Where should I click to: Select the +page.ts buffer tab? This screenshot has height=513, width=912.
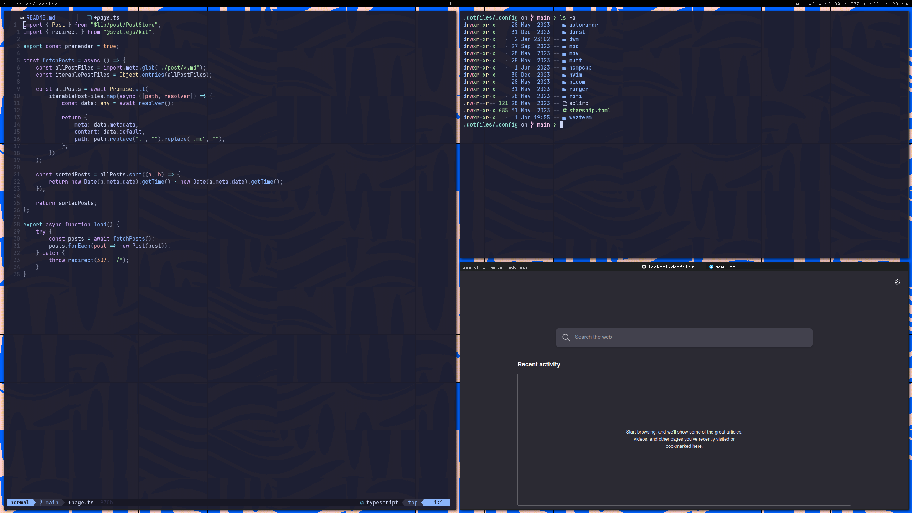pos(106,17)
